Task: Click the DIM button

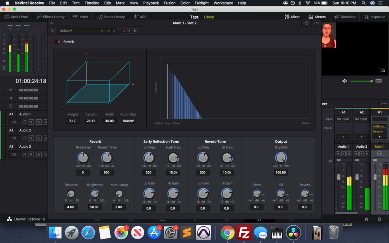Action: click(x=378, y=81)
